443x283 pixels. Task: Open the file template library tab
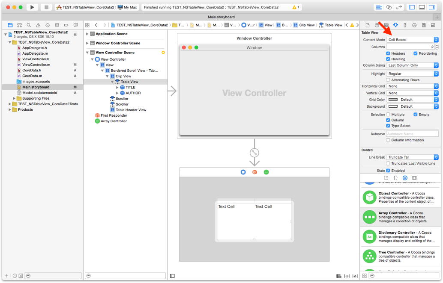(x=386, y=178)
